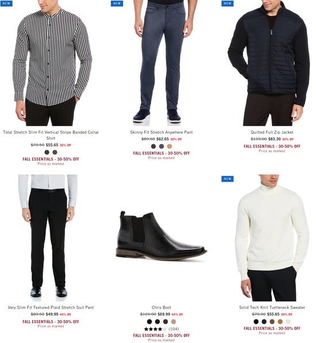The height and width of the screenshot is (343, 316).
Task: Click the black Chelsea boot product image
Action: (161, 236)
